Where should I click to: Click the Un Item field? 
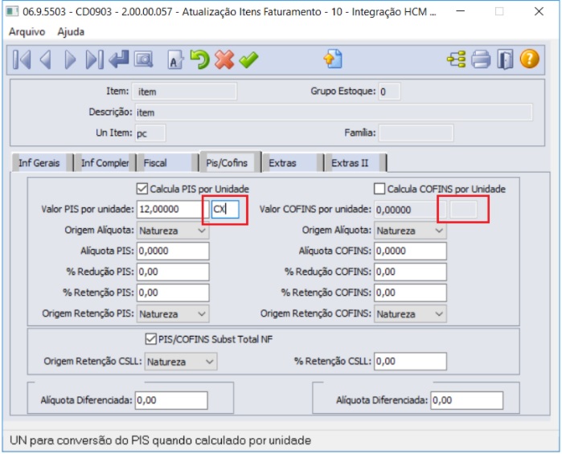(x=150, y=133)
